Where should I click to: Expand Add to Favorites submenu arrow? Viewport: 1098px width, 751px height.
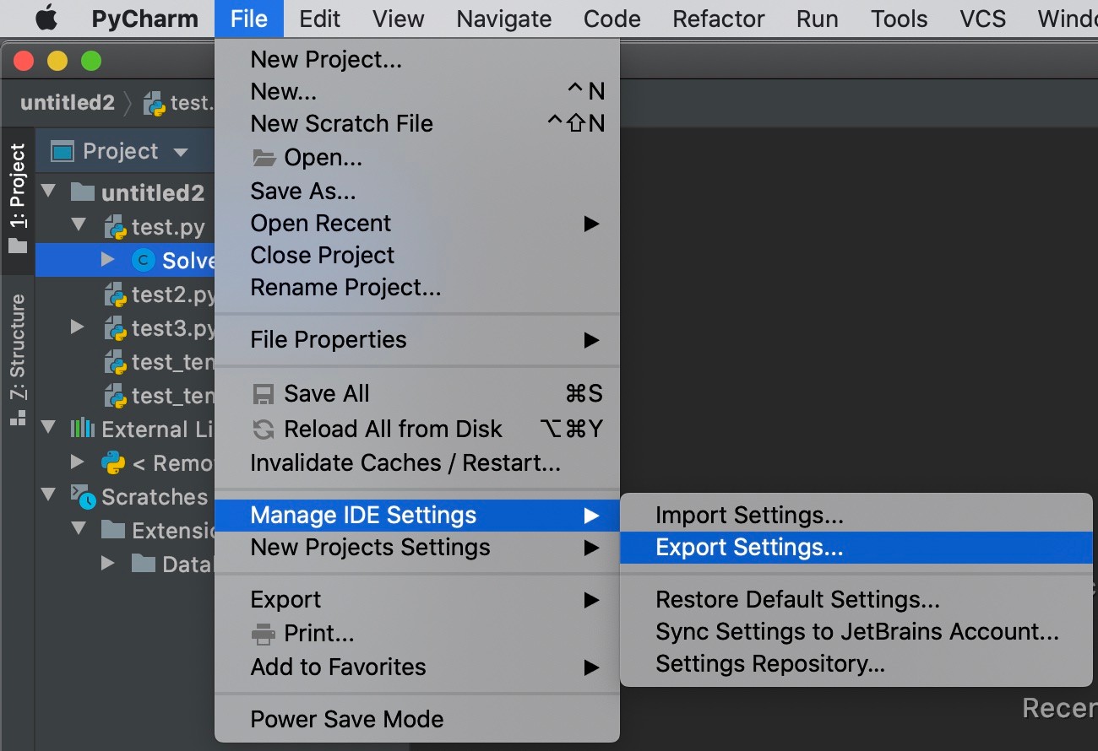[x=591, y=667]
